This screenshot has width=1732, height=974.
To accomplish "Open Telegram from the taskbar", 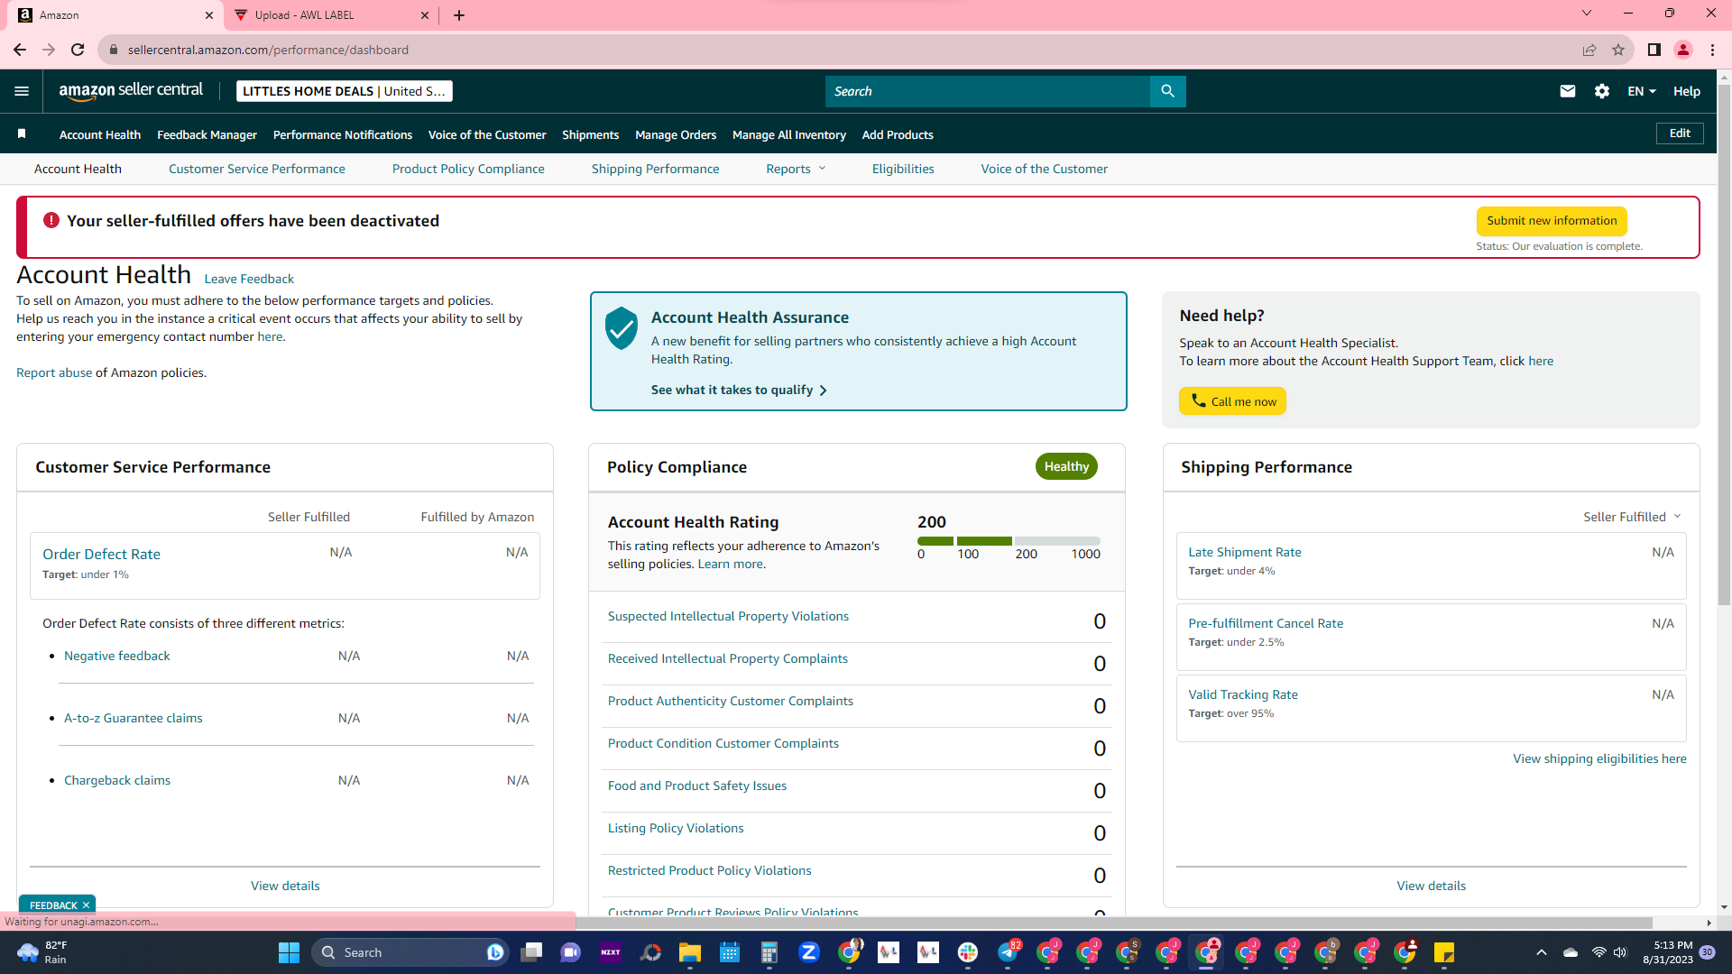I will click(1008, 952).
